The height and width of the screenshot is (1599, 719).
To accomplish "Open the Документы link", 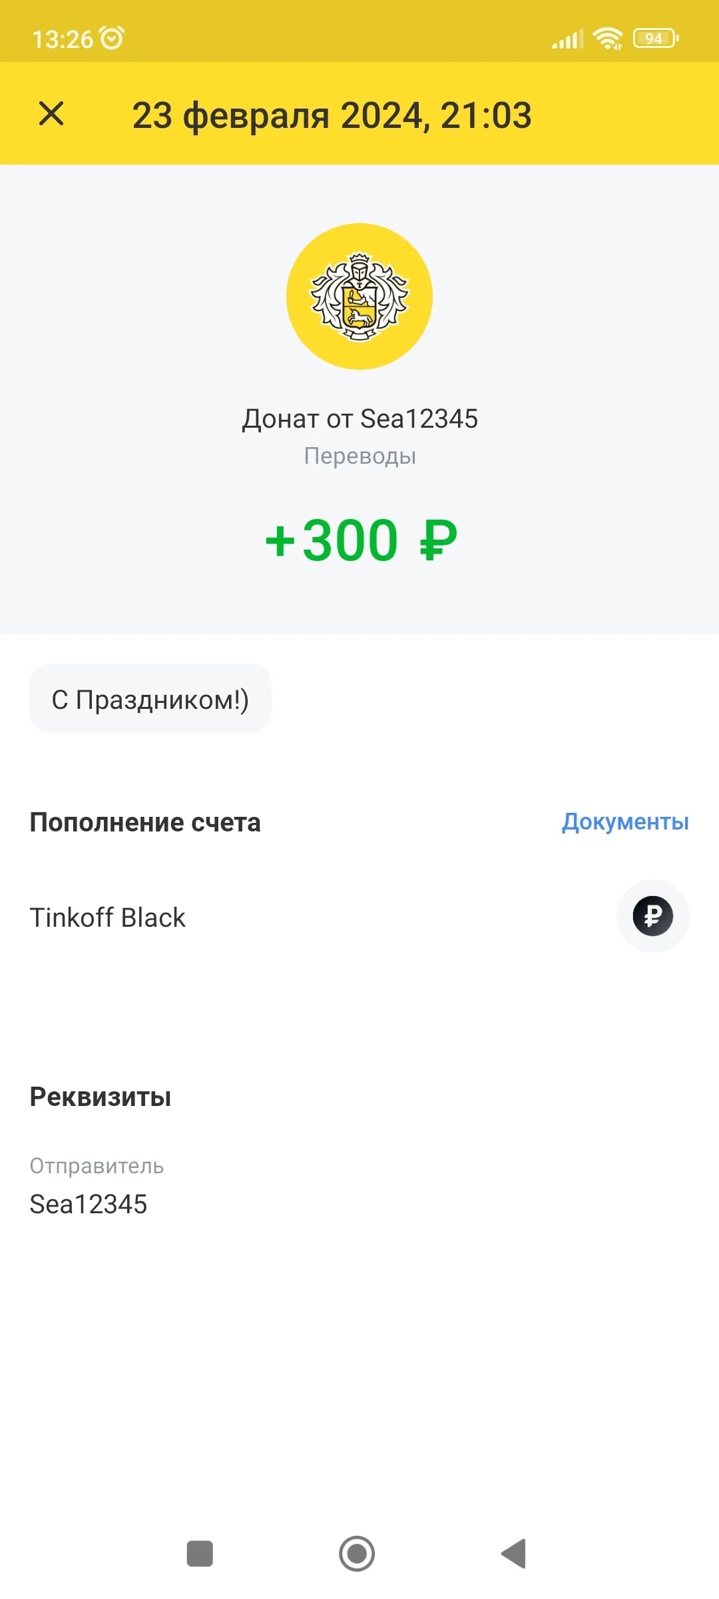I will point(625,821).
